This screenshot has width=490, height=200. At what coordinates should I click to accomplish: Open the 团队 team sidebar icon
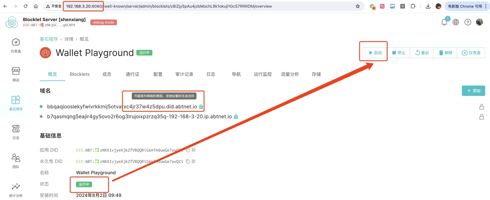point(16,161)
